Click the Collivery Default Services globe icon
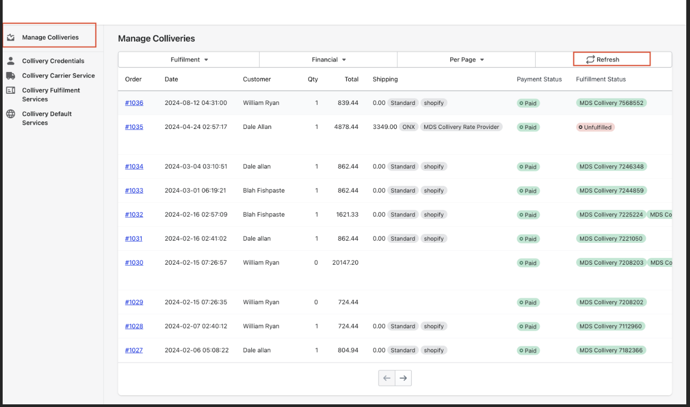 point(11,114)
